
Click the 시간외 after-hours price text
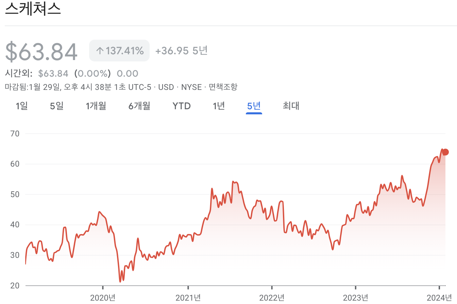(x=18, y=73)
